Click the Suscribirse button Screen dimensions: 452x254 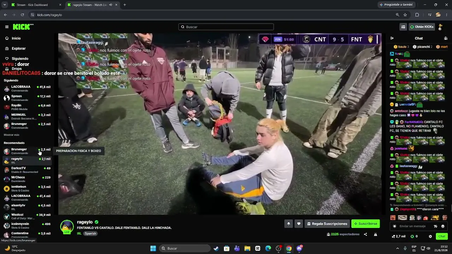click(x=365, y=224)
